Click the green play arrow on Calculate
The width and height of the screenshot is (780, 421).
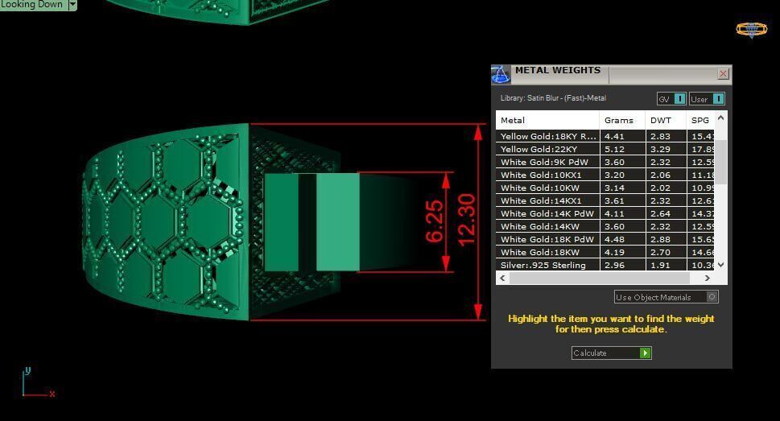(646, 353)
